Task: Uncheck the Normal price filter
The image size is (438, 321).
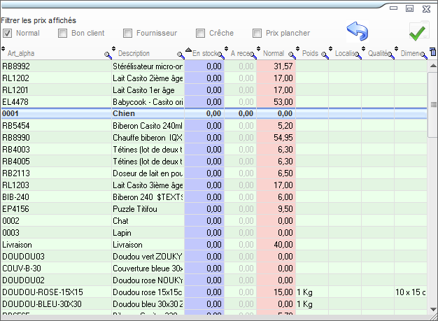Action: click(x=8, y=33)
